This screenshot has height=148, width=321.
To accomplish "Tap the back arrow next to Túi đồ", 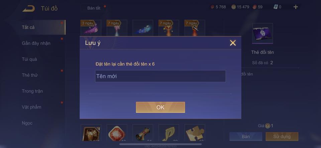I will pyautogui.click(x=28, y=9).
